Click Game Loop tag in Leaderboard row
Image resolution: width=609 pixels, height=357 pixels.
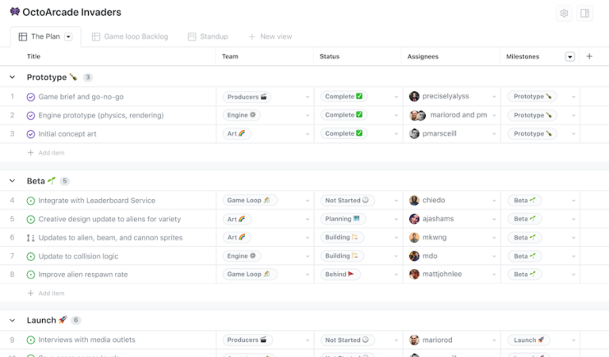pos(249,201)
